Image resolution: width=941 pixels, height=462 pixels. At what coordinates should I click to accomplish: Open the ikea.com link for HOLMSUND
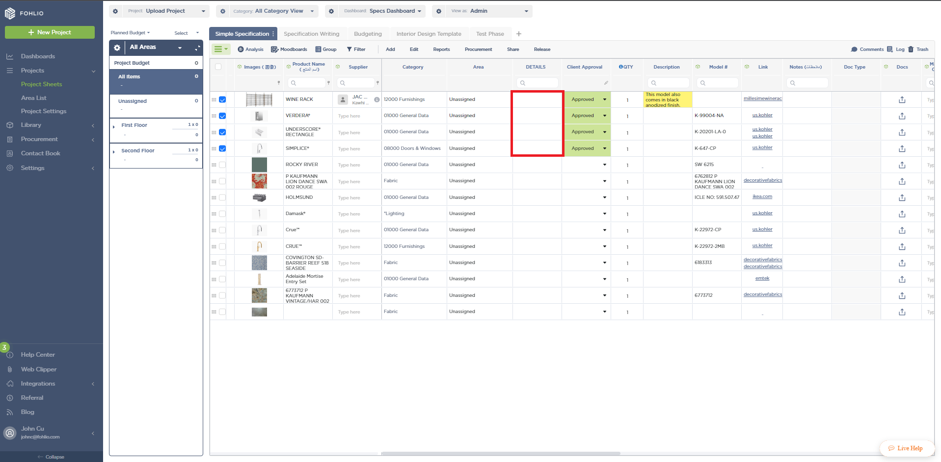pos(762,196)
